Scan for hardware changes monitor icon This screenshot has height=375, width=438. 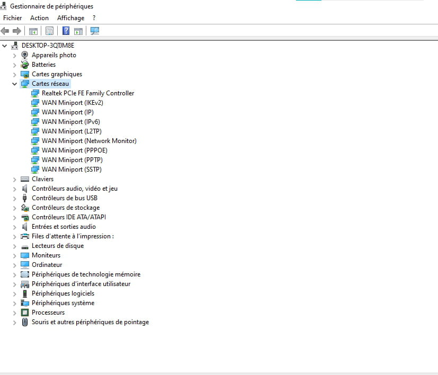[95, 31]
